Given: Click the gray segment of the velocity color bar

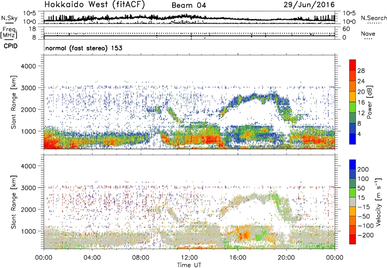Looking at the screenshot, I should coord(353,202).
